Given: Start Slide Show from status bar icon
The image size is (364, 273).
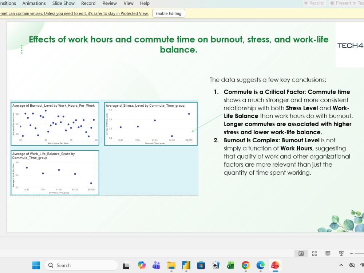Looking at the screenshot, I should [x=341, y=253].
